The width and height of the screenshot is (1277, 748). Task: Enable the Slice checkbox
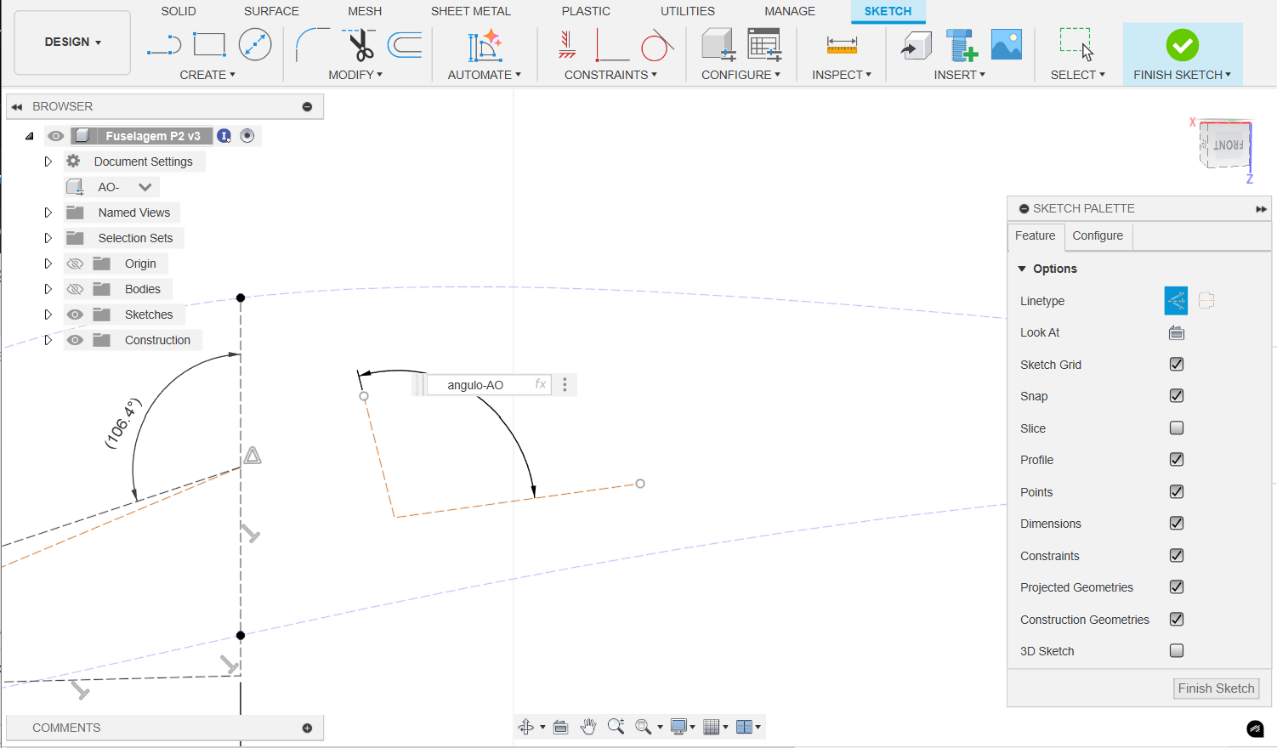(x=1176, y=428)
